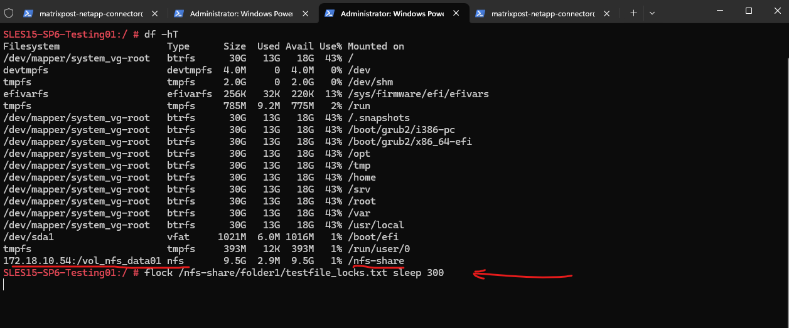The image size is (789, 328).
Task: Click the 'flock /nfs-share/folder1/testfile_locks.txt sleep 300' command
Action: pos(294,273)
